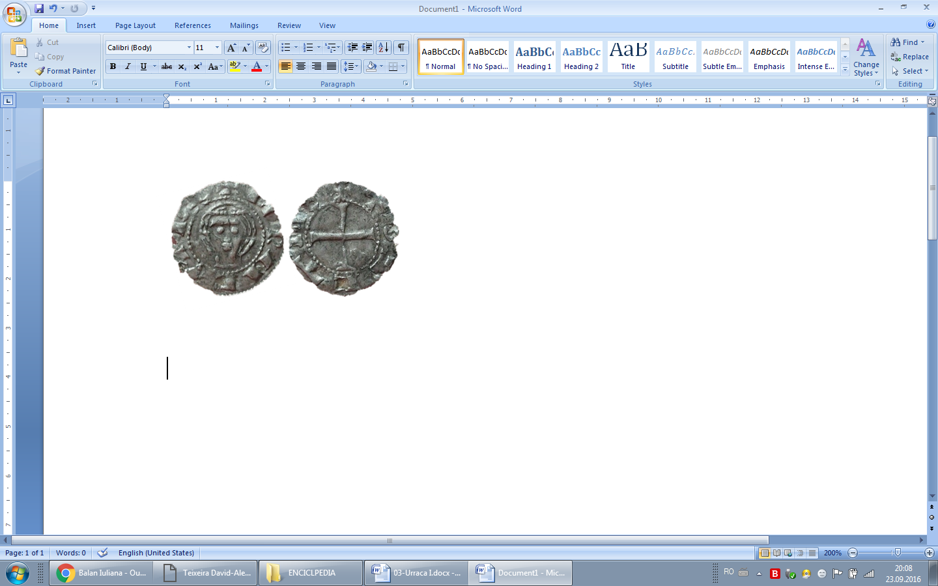Screen dimensions: 938x586
Task: Click the Sort paragraph icon
Action: pos(384,48)
